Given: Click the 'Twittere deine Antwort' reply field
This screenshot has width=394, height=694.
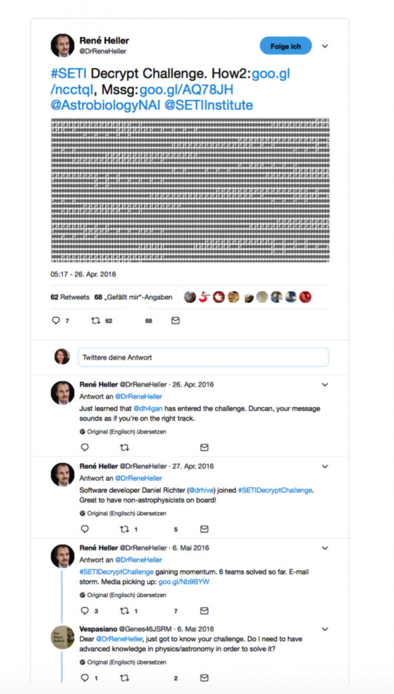Looking at the screenshot, I should [203, 357].
